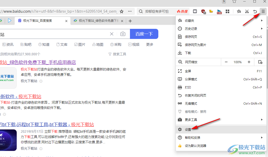Switch to Baidu 视频 category
The width and height of the screenshot is (268, 157).
click(134, 44)
